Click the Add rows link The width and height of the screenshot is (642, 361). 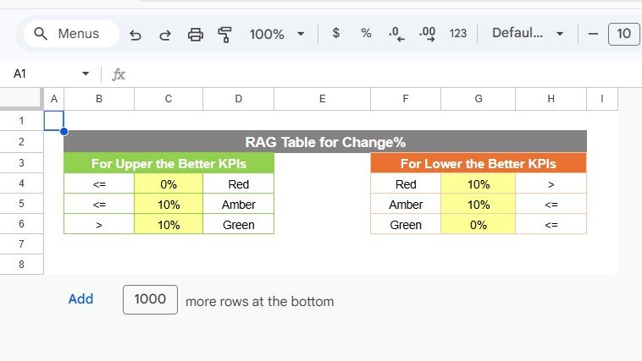80,299
